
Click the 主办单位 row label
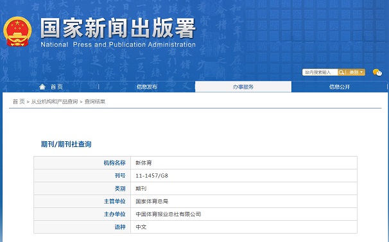(x=115, y=214)
